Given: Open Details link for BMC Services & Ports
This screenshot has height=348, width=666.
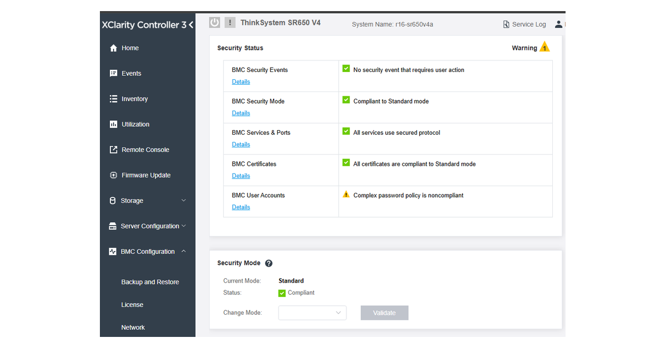Looking at the screenshot, I should [241, 145].
